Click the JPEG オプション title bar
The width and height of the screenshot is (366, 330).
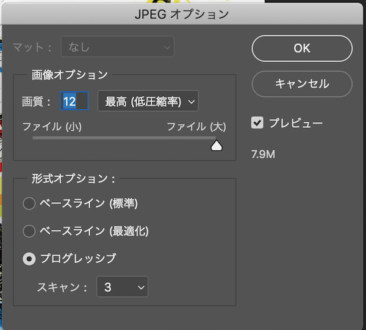pos(182,14)
